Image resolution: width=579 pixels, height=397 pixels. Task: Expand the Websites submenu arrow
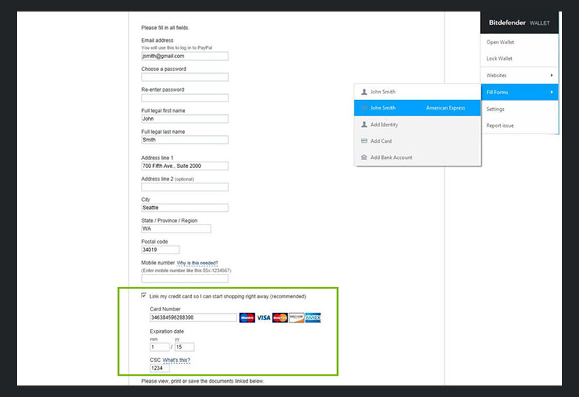tap(552, 75)
